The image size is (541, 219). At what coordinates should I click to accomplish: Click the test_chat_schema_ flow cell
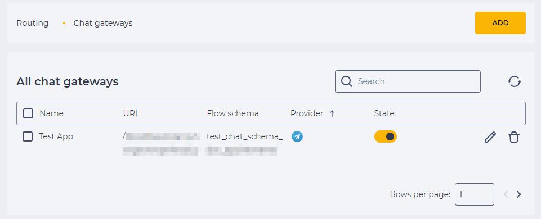click(x=245, y=136)
